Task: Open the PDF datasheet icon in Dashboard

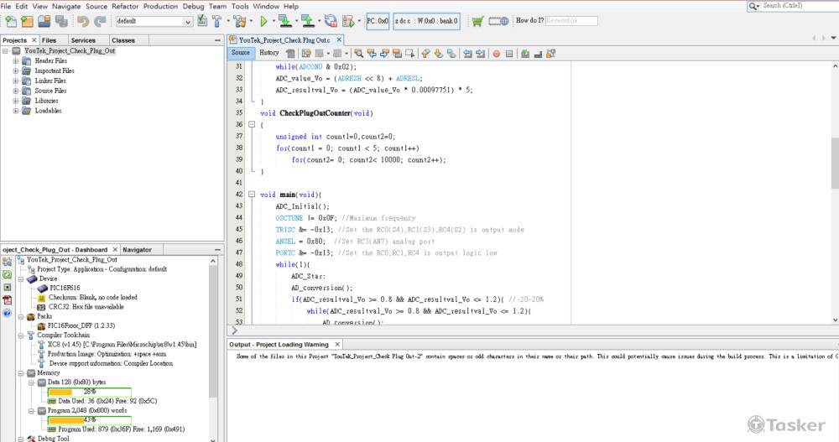Action: tap(7, 300)
